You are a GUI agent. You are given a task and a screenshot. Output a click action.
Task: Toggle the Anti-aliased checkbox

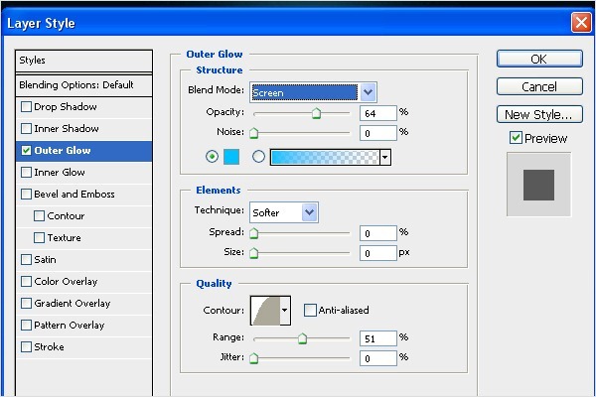click(310, 310)
